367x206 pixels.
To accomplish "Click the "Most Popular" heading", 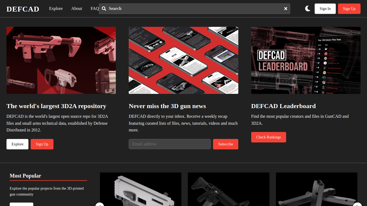I will point(26,176).
